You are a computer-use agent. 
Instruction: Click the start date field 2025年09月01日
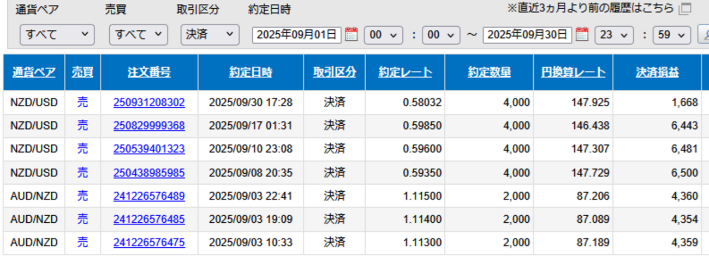297,35
